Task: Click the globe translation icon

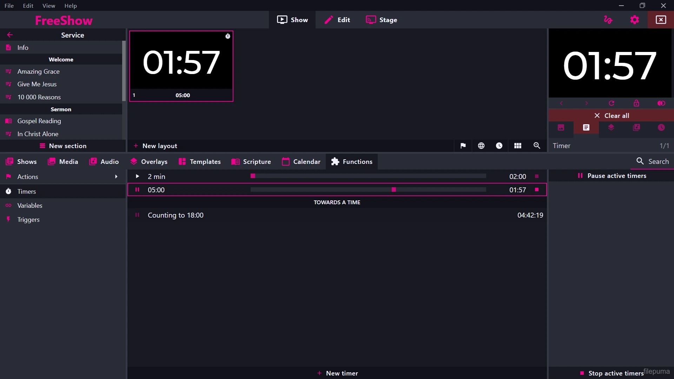Action: [x=481, y=146]
